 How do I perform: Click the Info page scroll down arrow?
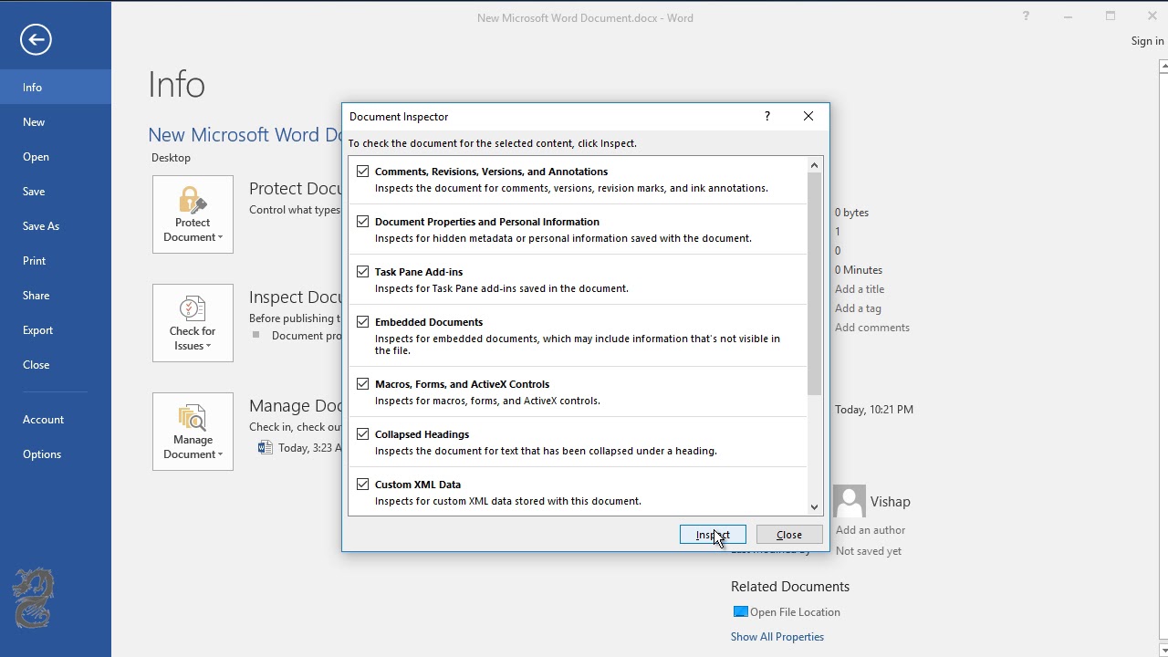[1163, 650]
